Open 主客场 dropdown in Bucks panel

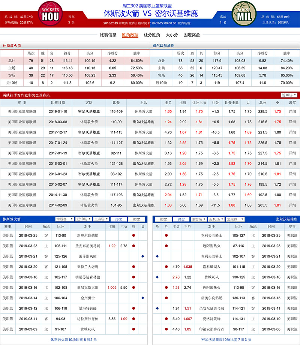tap(199, 219)
